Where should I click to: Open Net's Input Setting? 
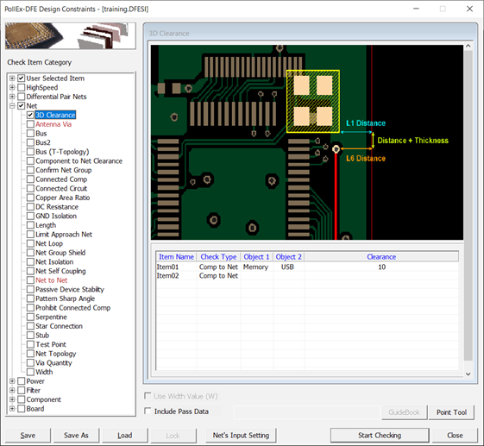coord(241,435)
